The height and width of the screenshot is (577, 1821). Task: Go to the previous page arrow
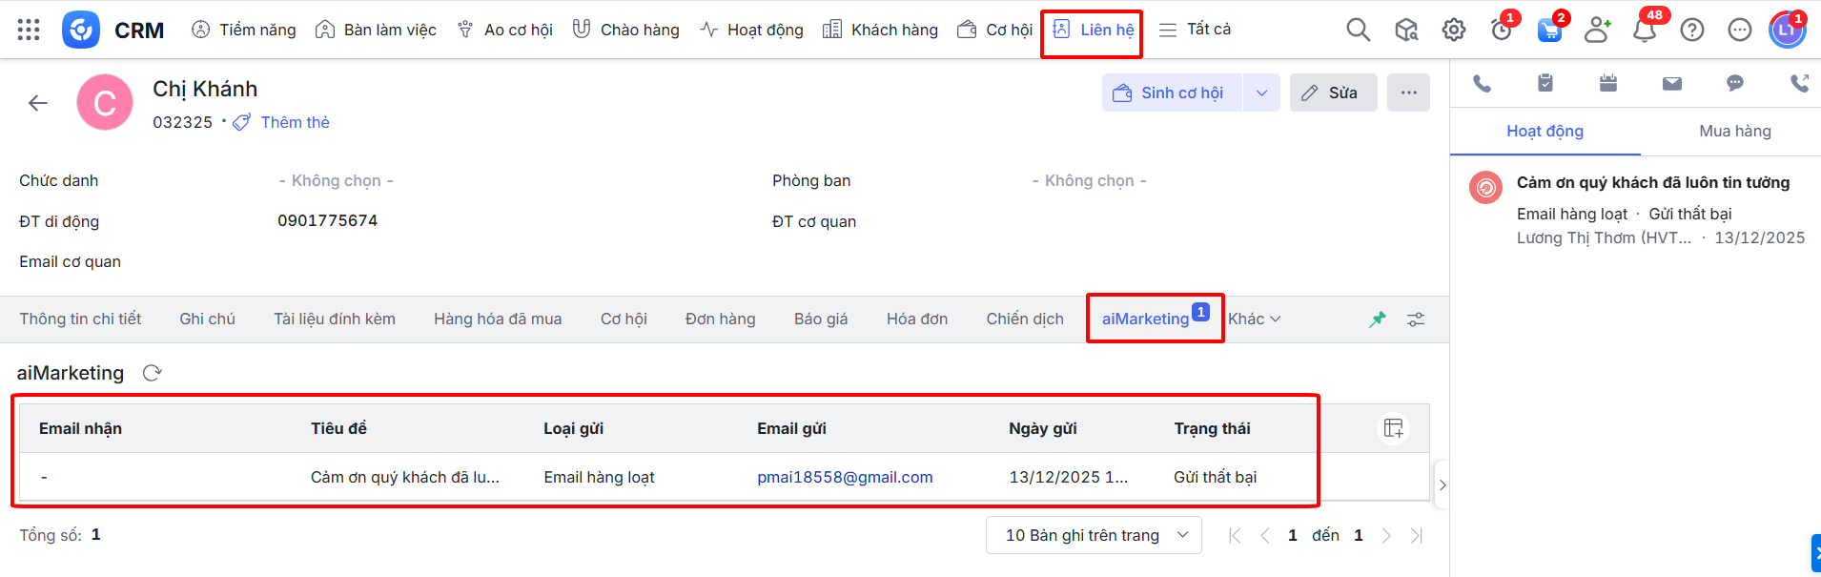(x=1265, y=536)
